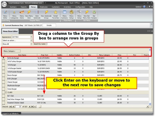Viewport: 156px width, 117px height.
Task: Switch to the Menus tab
Action: coord(33,7)
